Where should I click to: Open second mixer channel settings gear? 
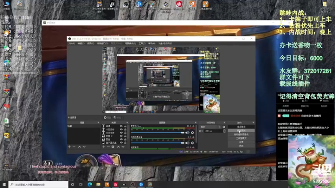193,143
